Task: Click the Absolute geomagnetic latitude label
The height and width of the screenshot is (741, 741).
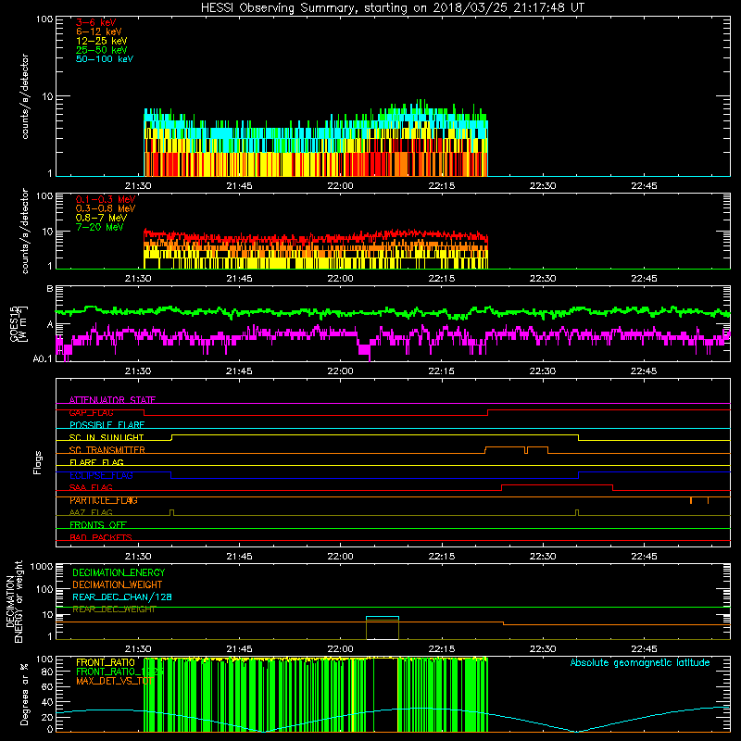Action: [x=640, y=662]
